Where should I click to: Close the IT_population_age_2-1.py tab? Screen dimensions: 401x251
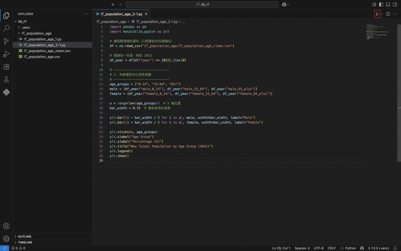[146, 14]
